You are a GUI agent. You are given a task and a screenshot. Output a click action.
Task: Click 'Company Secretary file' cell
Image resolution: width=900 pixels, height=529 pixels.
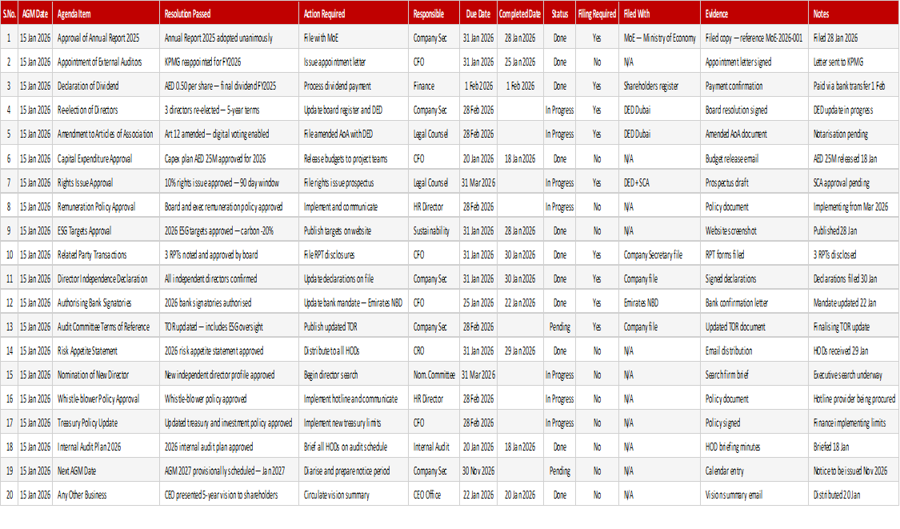tap(659, 254)
